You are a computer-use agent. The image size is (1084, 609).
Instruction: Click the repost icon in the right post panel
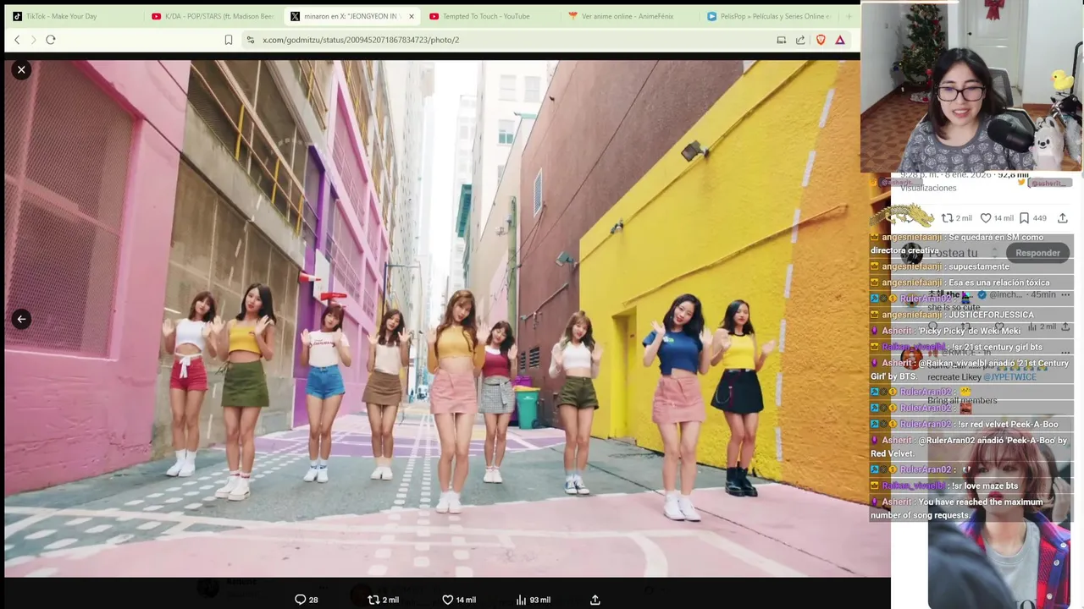pyautogui.click(x=948, y=218)
